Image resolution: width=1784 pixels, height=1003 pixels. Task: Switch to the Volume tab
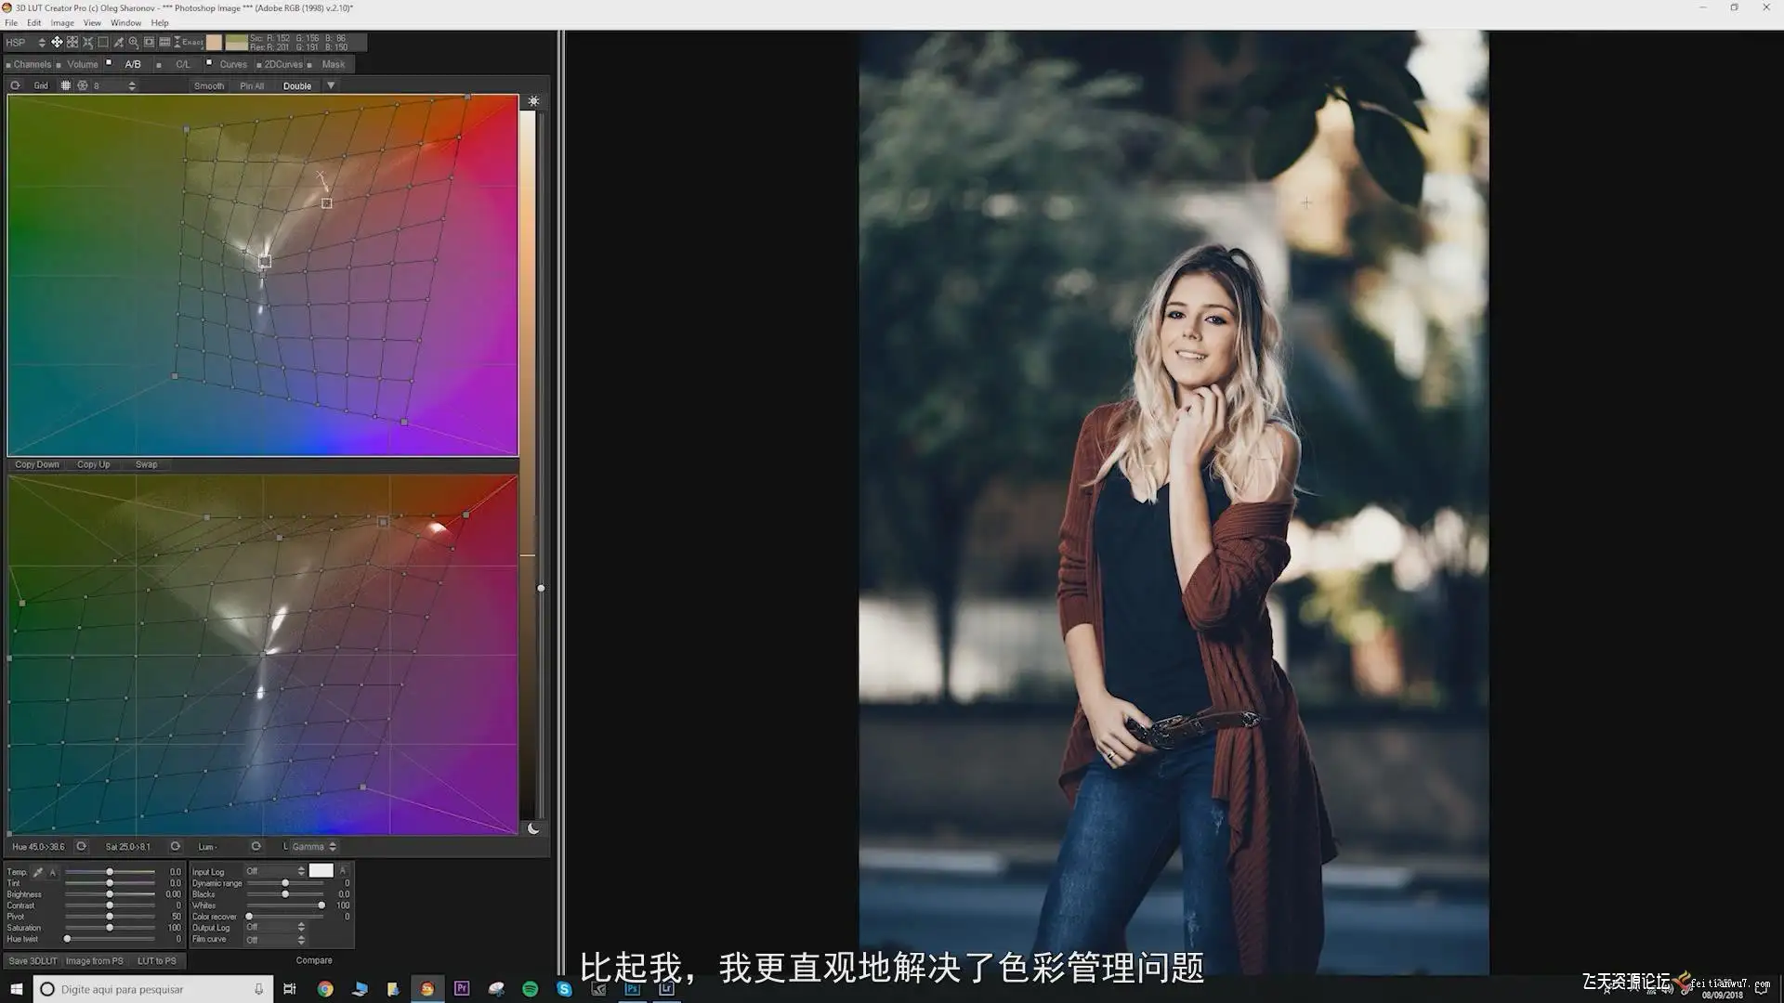pyautogui.click(x=82, y=64)
